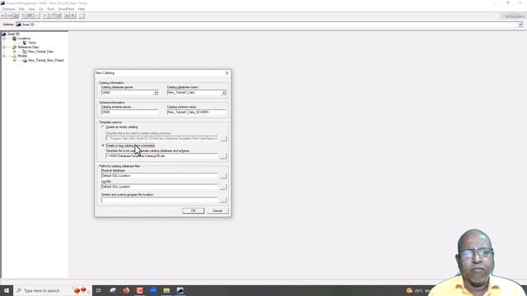Open the SmartPlant menu

(66, 9)
